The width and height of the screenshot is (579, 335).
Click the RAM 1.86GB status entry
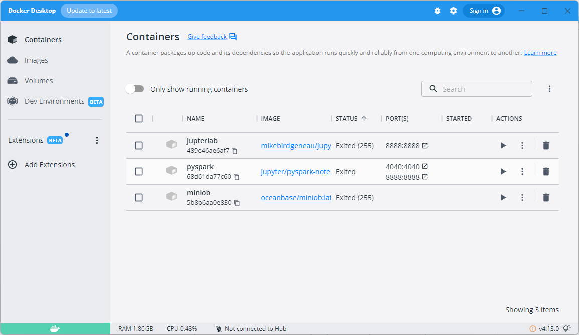click(135, 328)
